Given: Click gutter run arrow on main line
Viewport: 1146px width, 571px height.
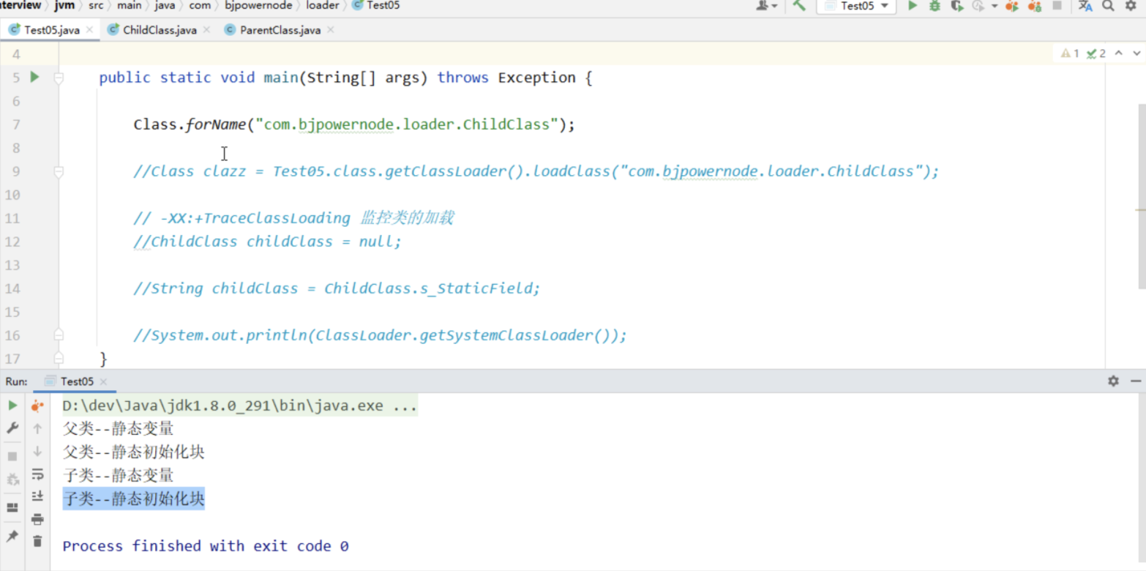Looking at the screenshot, I should pyautogui.click(x=34, y=77).
